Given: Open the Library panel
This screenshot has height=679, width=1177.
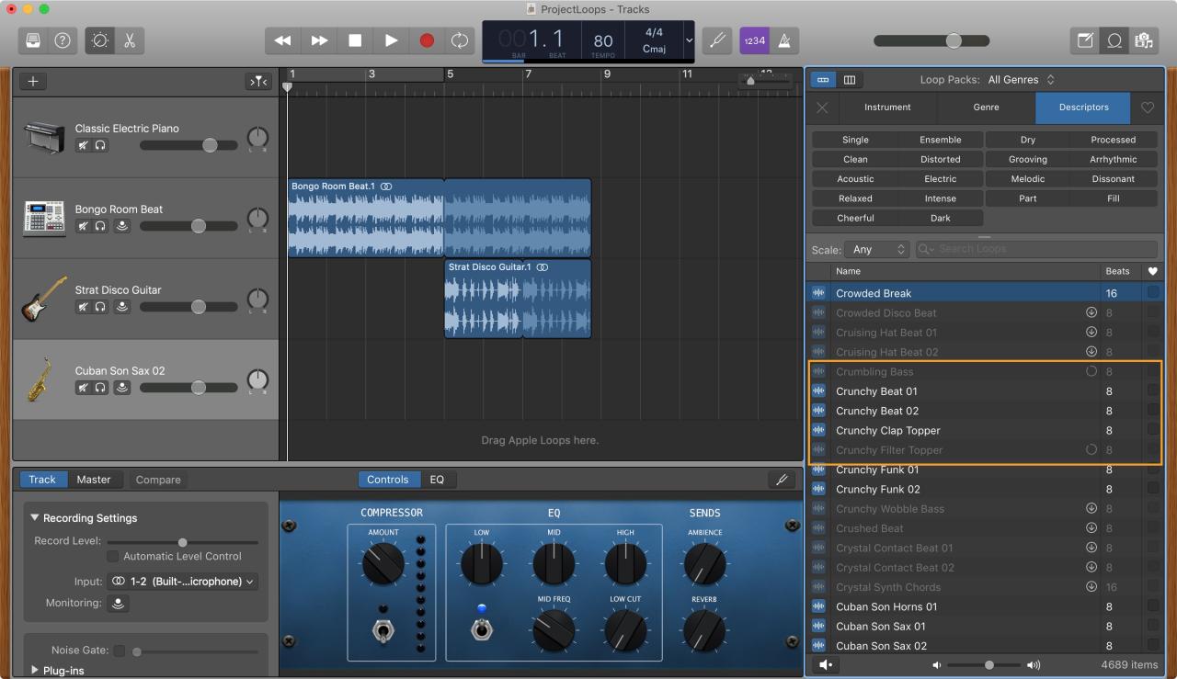Looking at the screenshot, I should tap(31, 40).
